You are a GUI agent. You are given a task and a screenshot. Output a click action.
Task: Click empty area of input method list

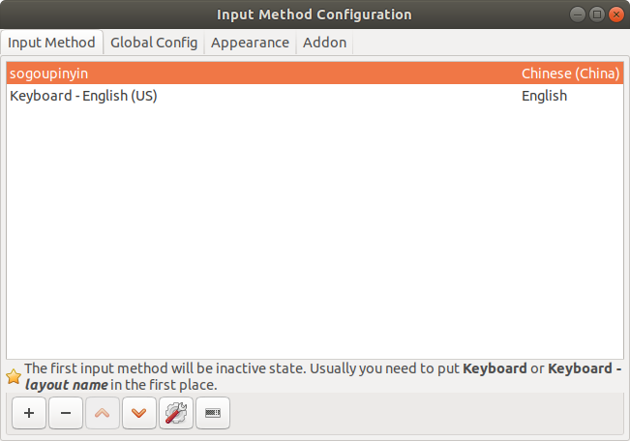pos(315,232)
